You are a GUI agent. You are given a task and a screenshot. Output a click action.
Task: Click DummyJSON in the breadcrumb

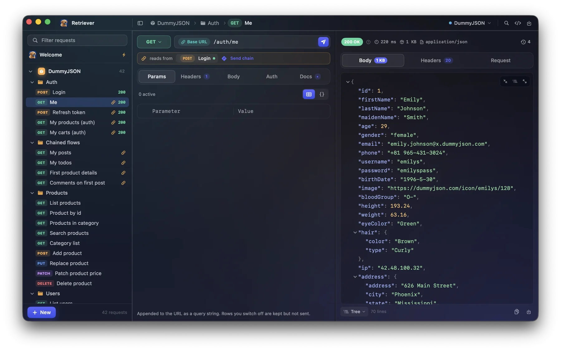click(x=170, y=23)
